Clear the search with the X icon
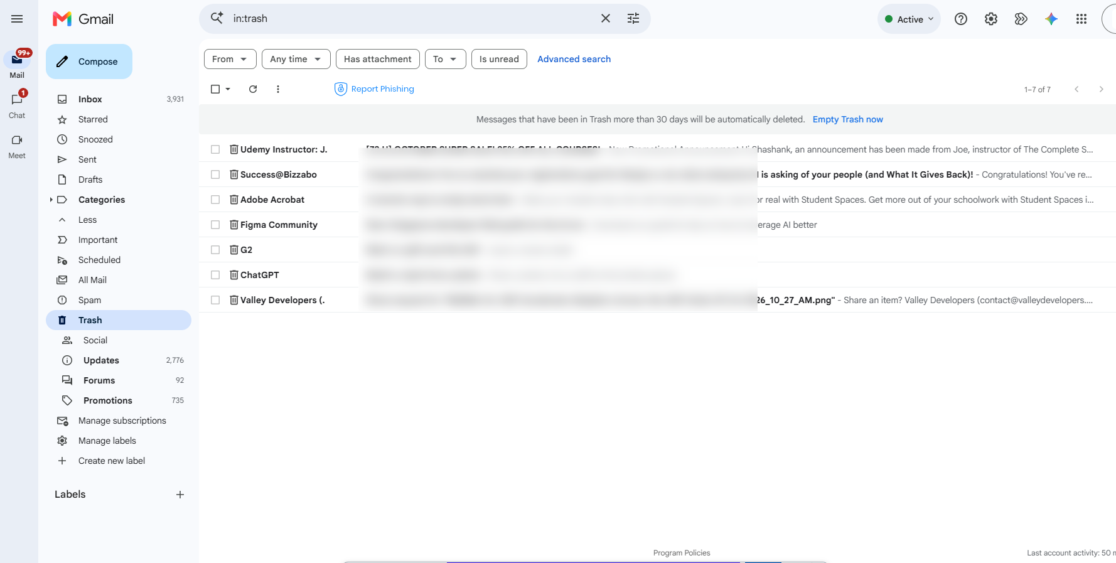Screen dimensions: 1116x563 point(606,19)
